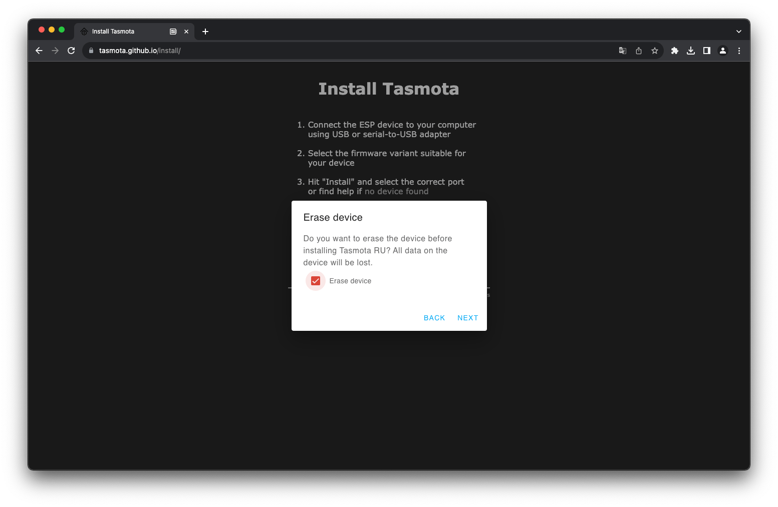The height and width of the screenshot is (507, 778).
Task: Bookmark this page with the star icon
Action: [655, 51]
